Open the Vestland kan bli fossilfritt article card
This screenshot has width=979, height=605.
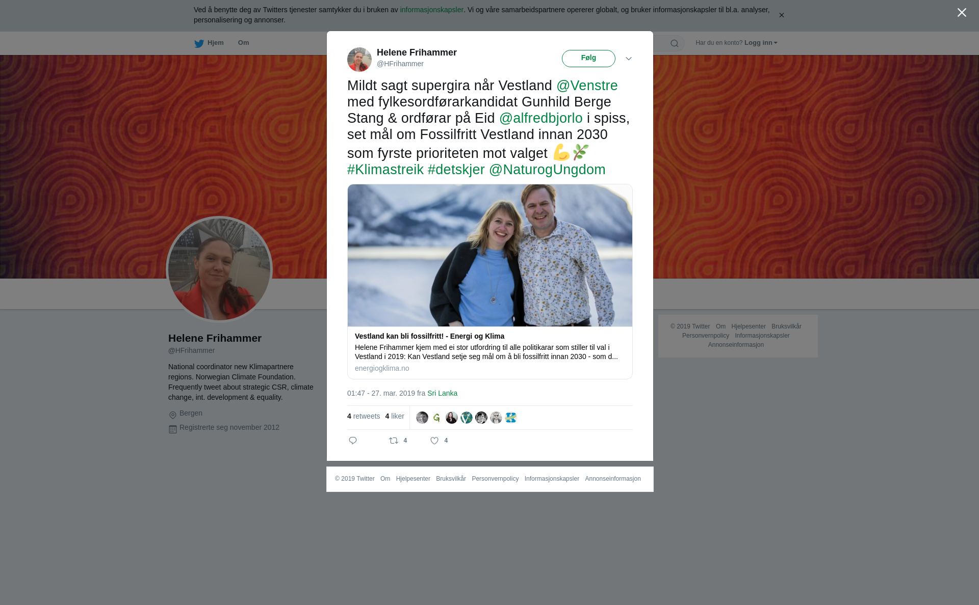click(x=490, y=282)
